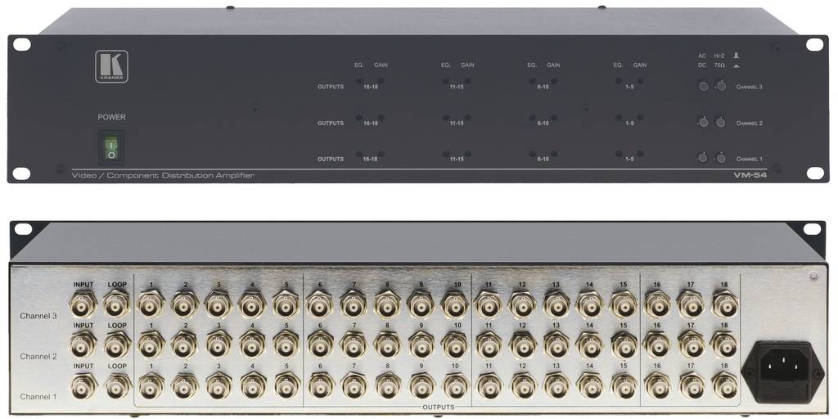Screen dimensions: 838x419
Task: Select Channel 2 output 8 BNC connector
Action: pos(387,345)
